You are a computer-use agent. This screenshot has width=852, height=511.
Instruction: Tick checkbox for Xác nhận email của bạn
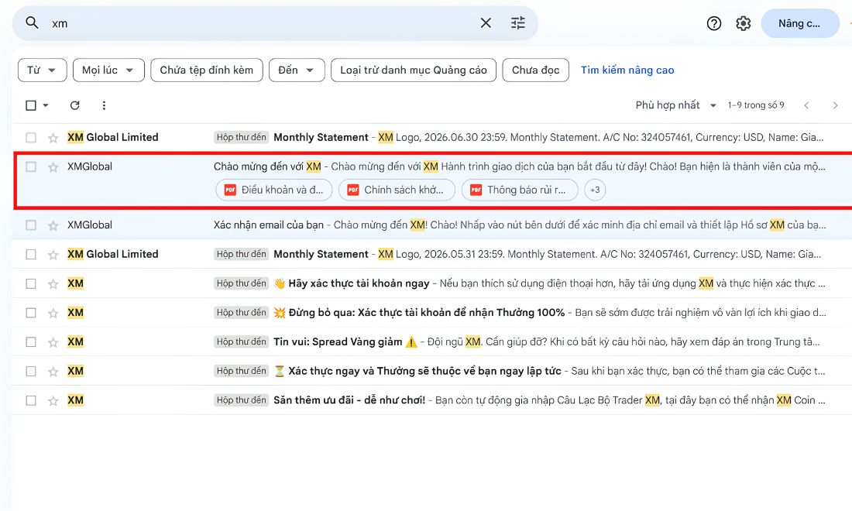[31, 225]
